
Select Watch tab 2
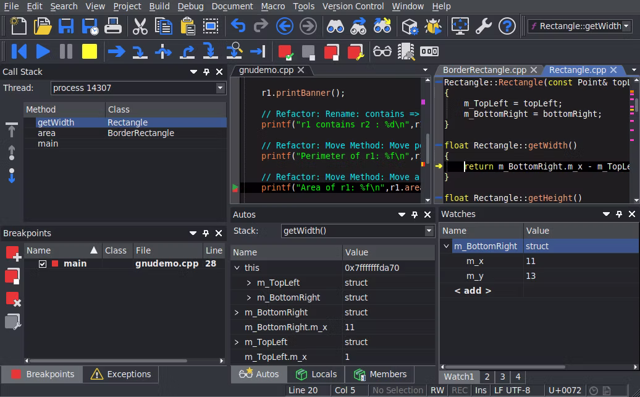pyautogui.click(x=487, y=377)
